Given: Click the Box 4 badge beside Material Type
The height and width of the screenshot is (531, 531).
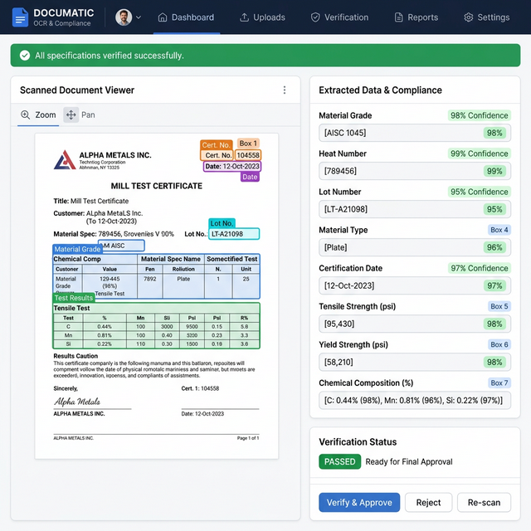Looking at the screenshot, I should click(x=499, y=230).
